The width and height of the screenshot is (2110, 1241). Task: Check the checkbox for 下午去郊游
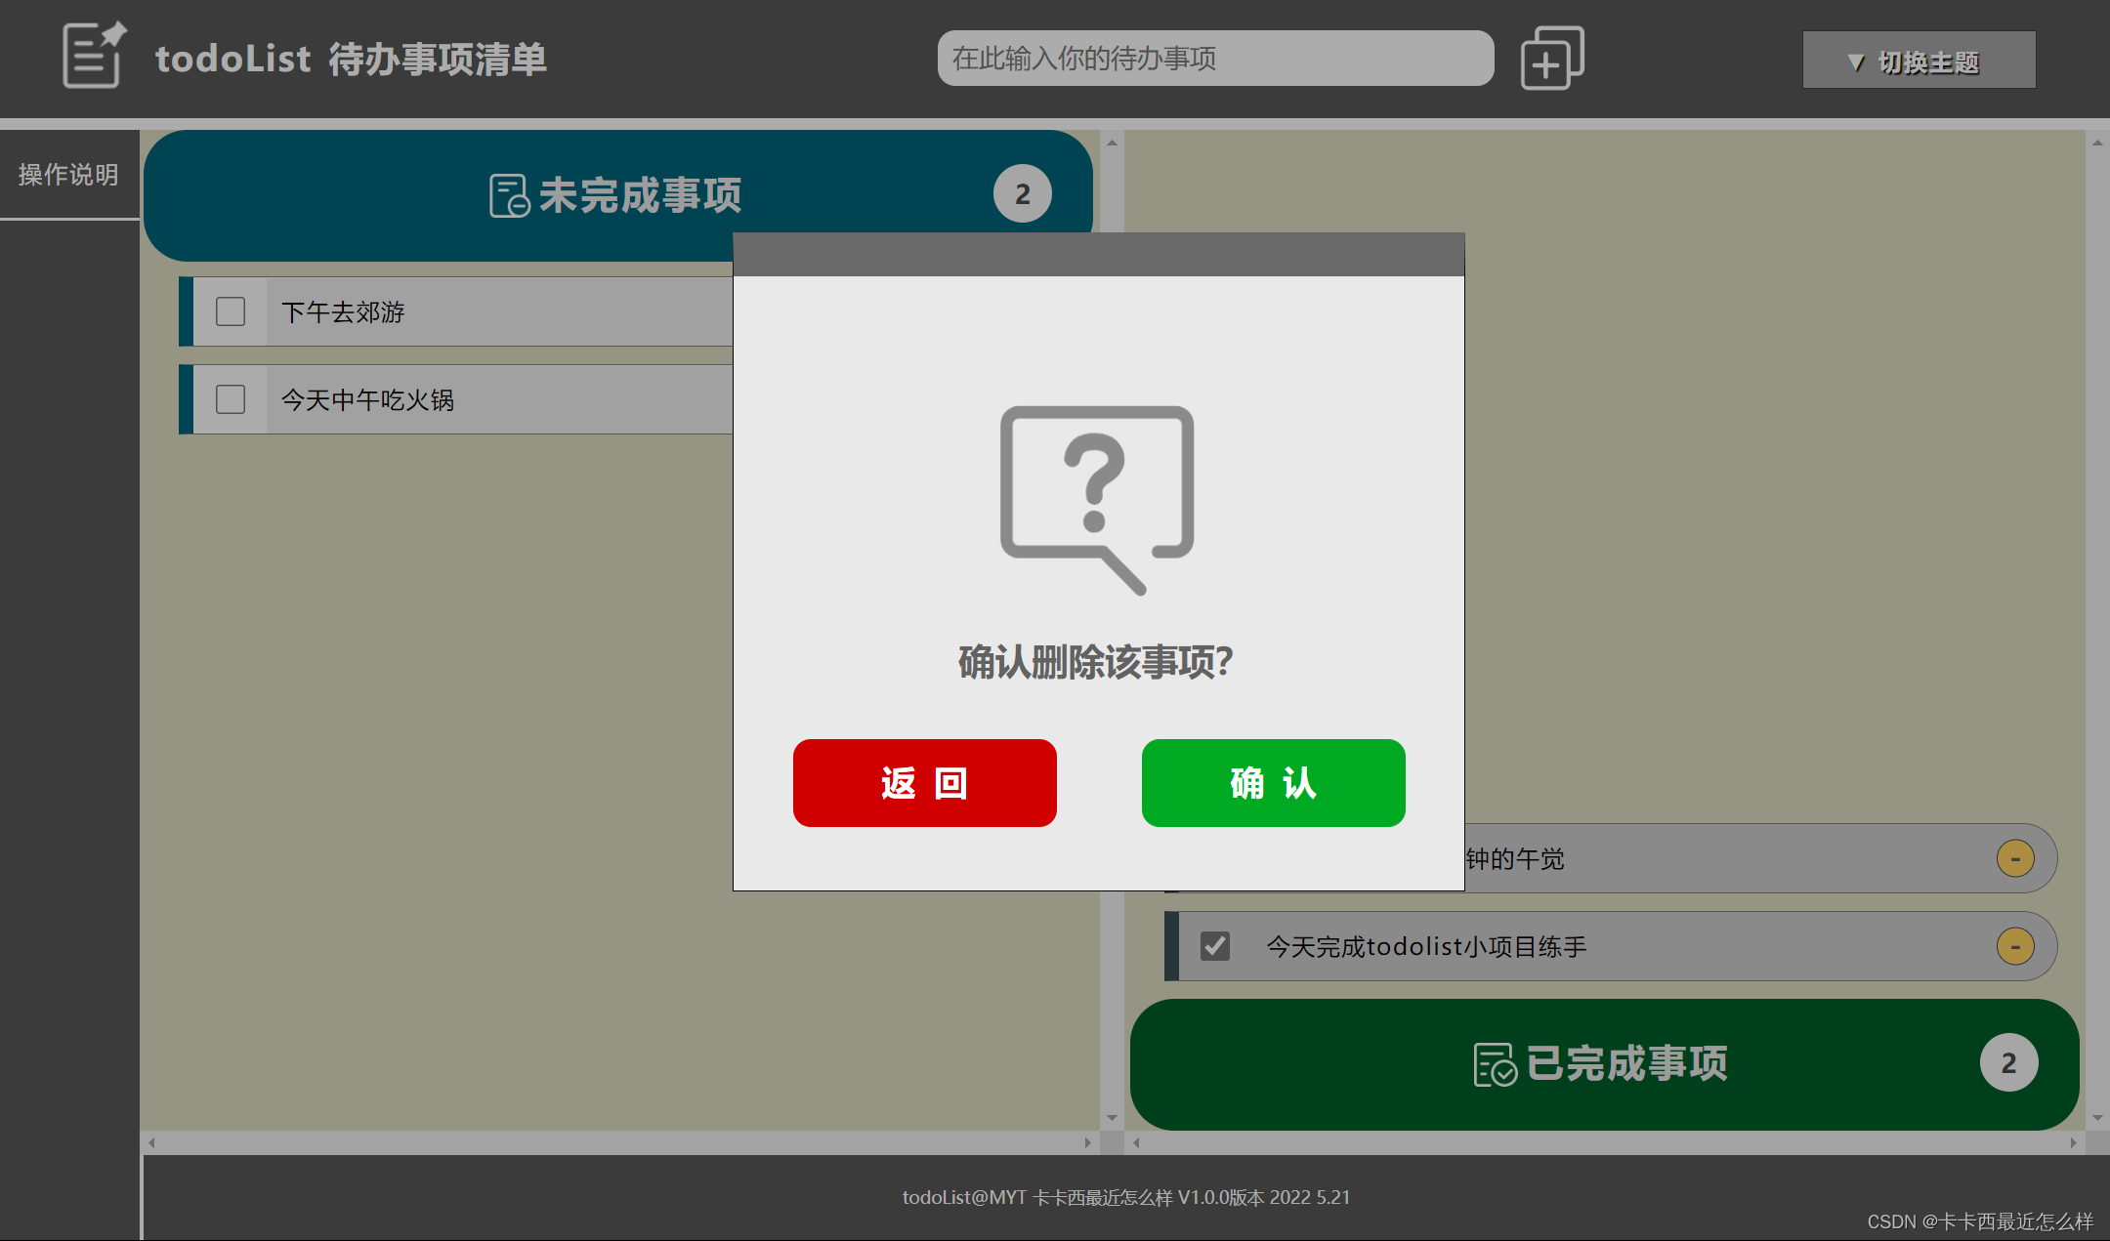click(231, 311)
